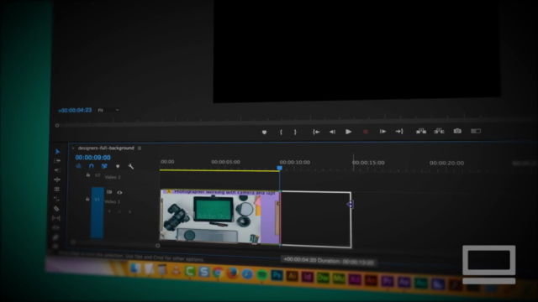This screenshot has height=302, width=538.
Task: Toggle Snap magnet in timeline
Action: click(x=92, y=166)
